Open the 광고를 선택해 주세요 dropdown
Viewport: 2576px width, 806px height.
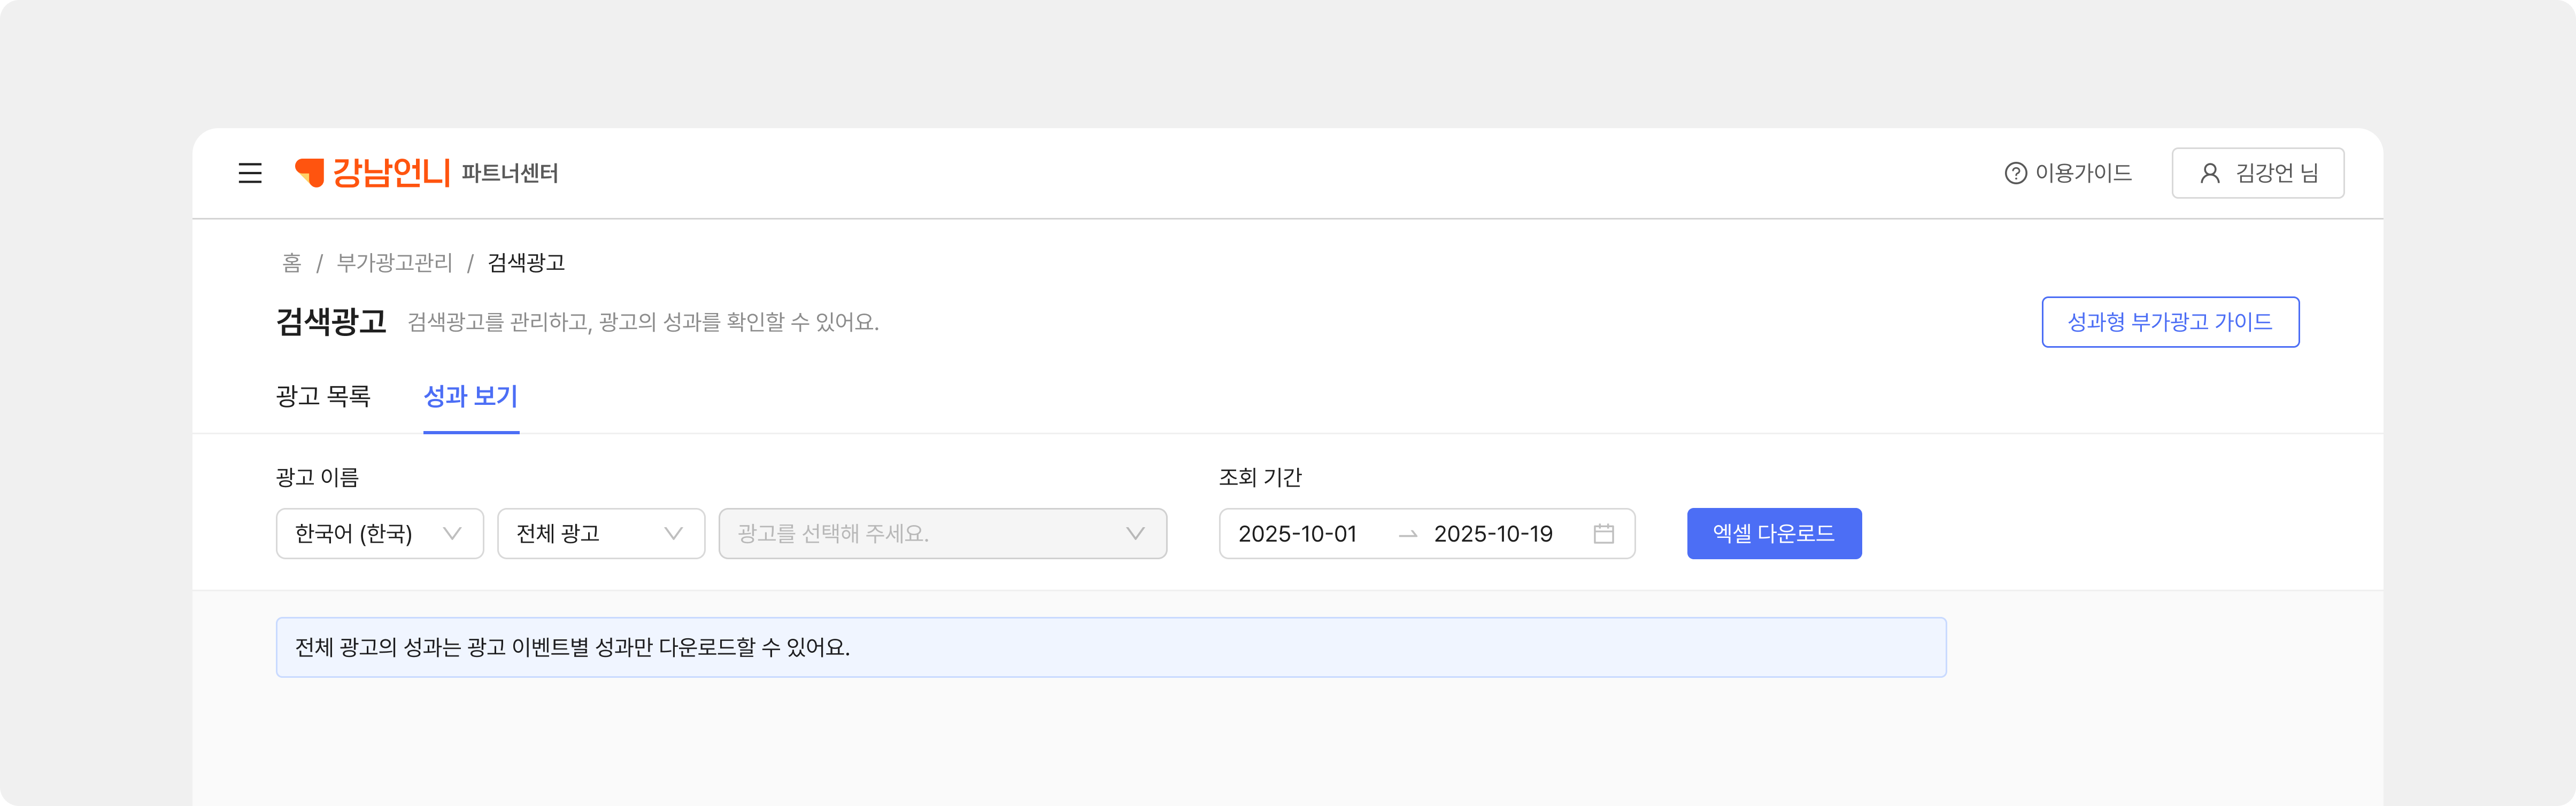point(942,534)
